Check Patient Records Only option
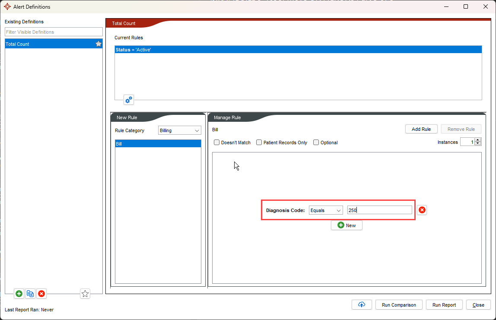Viewport: 496px width, 320px height. (259, 142)
